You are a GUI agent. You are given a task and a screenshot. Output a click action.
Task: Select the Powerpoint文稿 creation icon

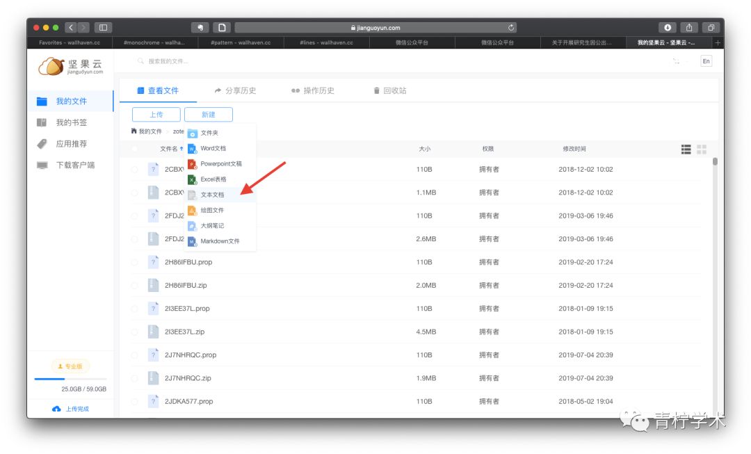coord(193,164)
